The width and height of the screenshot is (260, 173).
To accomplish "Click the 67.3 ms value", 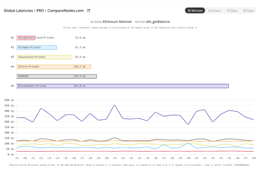I will (x=80, y=48).
